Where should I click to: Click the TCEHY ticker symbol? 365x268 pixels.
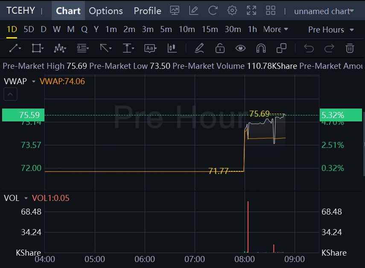pos(21,11)
